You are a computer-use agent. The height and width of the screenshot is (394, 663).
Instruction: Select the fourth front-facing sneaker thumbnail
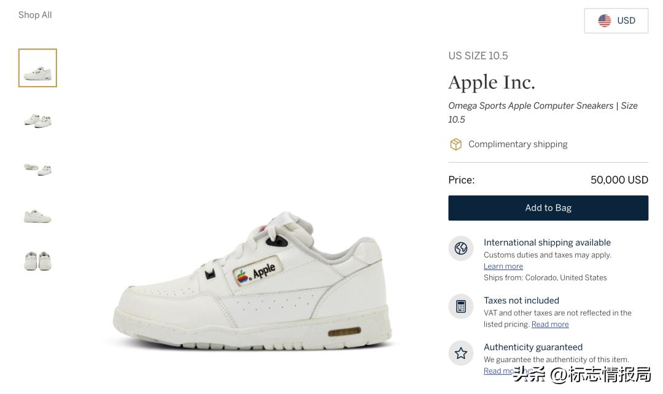(37, 215)
